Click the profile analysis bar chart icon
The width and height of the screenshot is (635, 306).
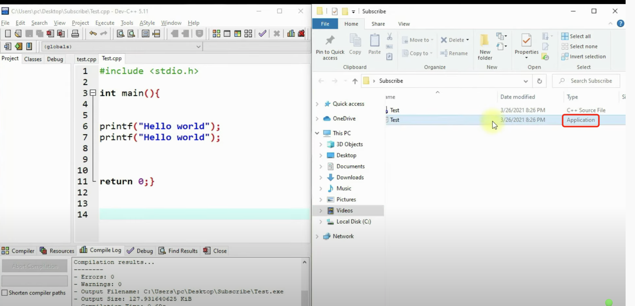pos(291,33)
